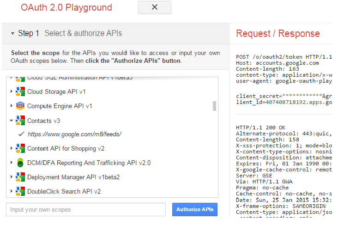Click the DCM/DFA Reporting green icon
The width and height of the screenshot is (338, 225).
20,163
